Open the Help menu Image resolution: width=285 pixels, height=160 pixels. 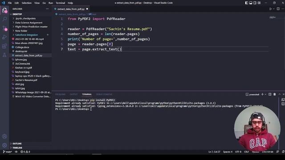[x=70, y=3]
